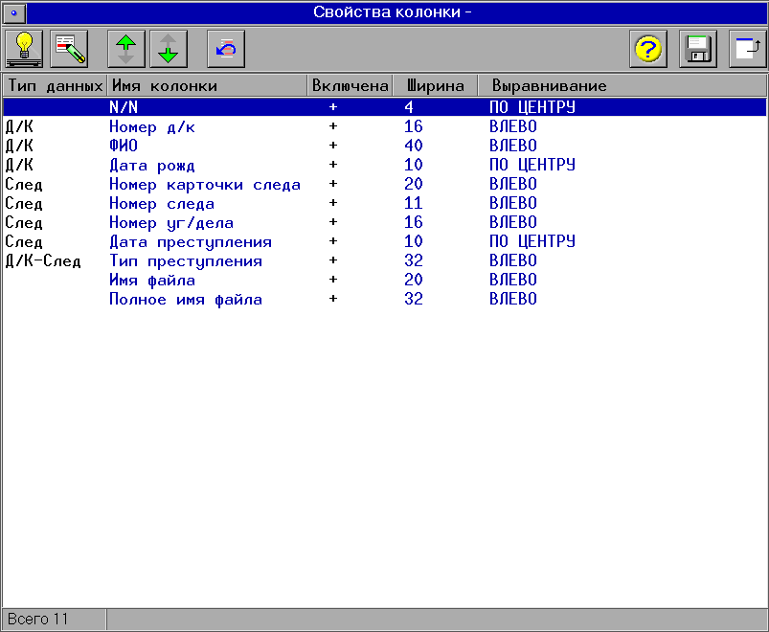Select the Номер д/к column name
Viewport: 769px width, 632px height.
152,126
